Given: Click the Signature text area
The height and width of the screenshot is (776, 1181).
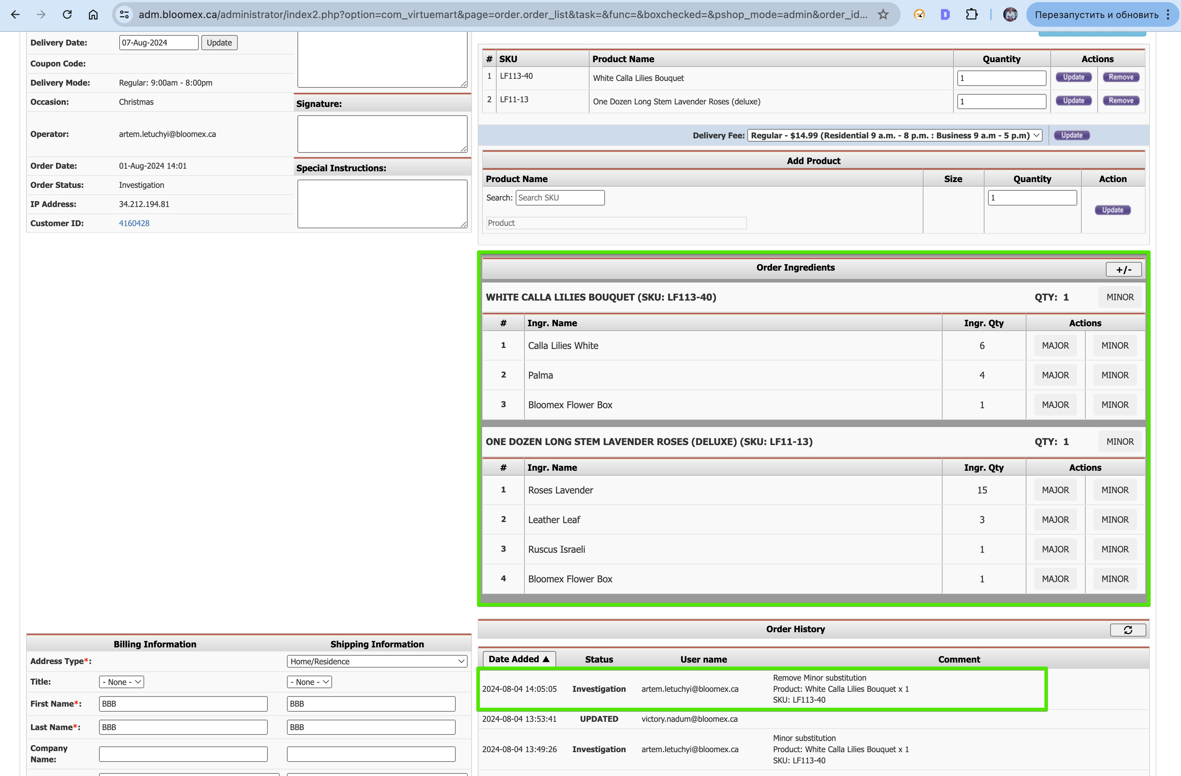Looking at the screenshot, I should pyautogui.click(x=382, y=134).
